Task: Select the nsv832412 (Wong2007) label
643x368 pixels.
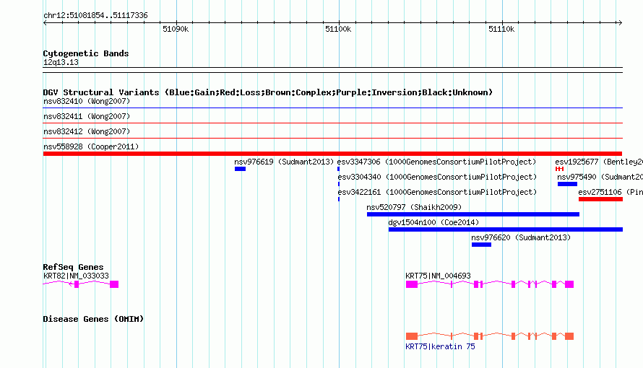Action: click(87, 131)
